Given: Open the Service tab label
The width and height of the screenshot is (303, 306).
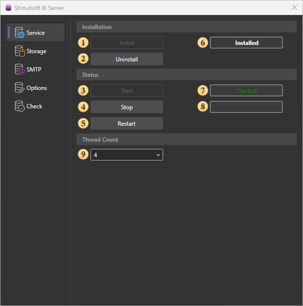Looking at the screenshot, I should click(35, 33).
